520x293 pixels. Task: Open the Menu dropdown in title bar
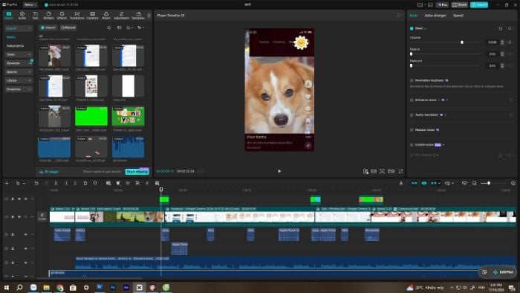pos(30,4)
